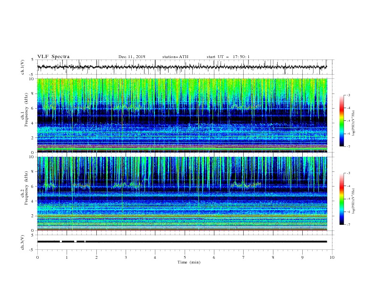The height and width of the screenshot is (289, 374).
Task: Click time axis tick label "10"
Action: pos(332,257)
